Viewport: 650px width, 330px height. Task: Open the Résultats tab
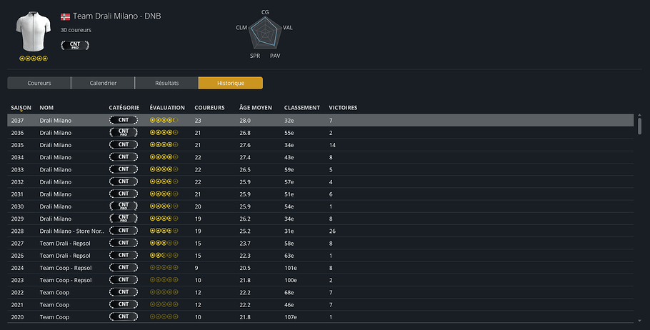[x=166, y=83]
